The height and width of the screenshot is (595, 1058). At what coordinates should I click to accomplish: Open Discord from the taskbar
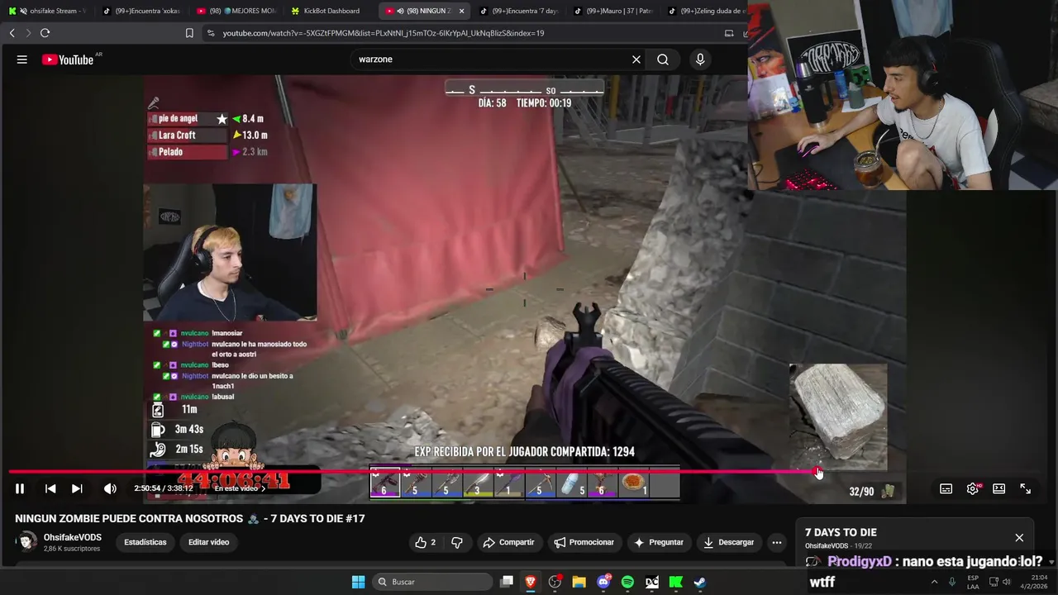coord(603,582)
